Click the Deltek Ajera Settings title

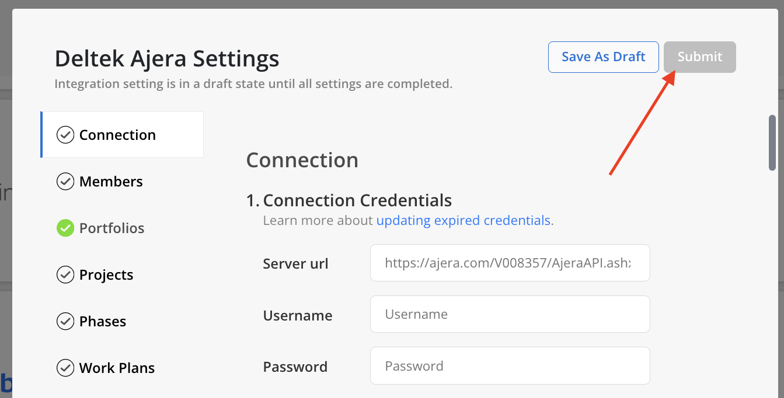pyautogui.click(x=167, y=58)
